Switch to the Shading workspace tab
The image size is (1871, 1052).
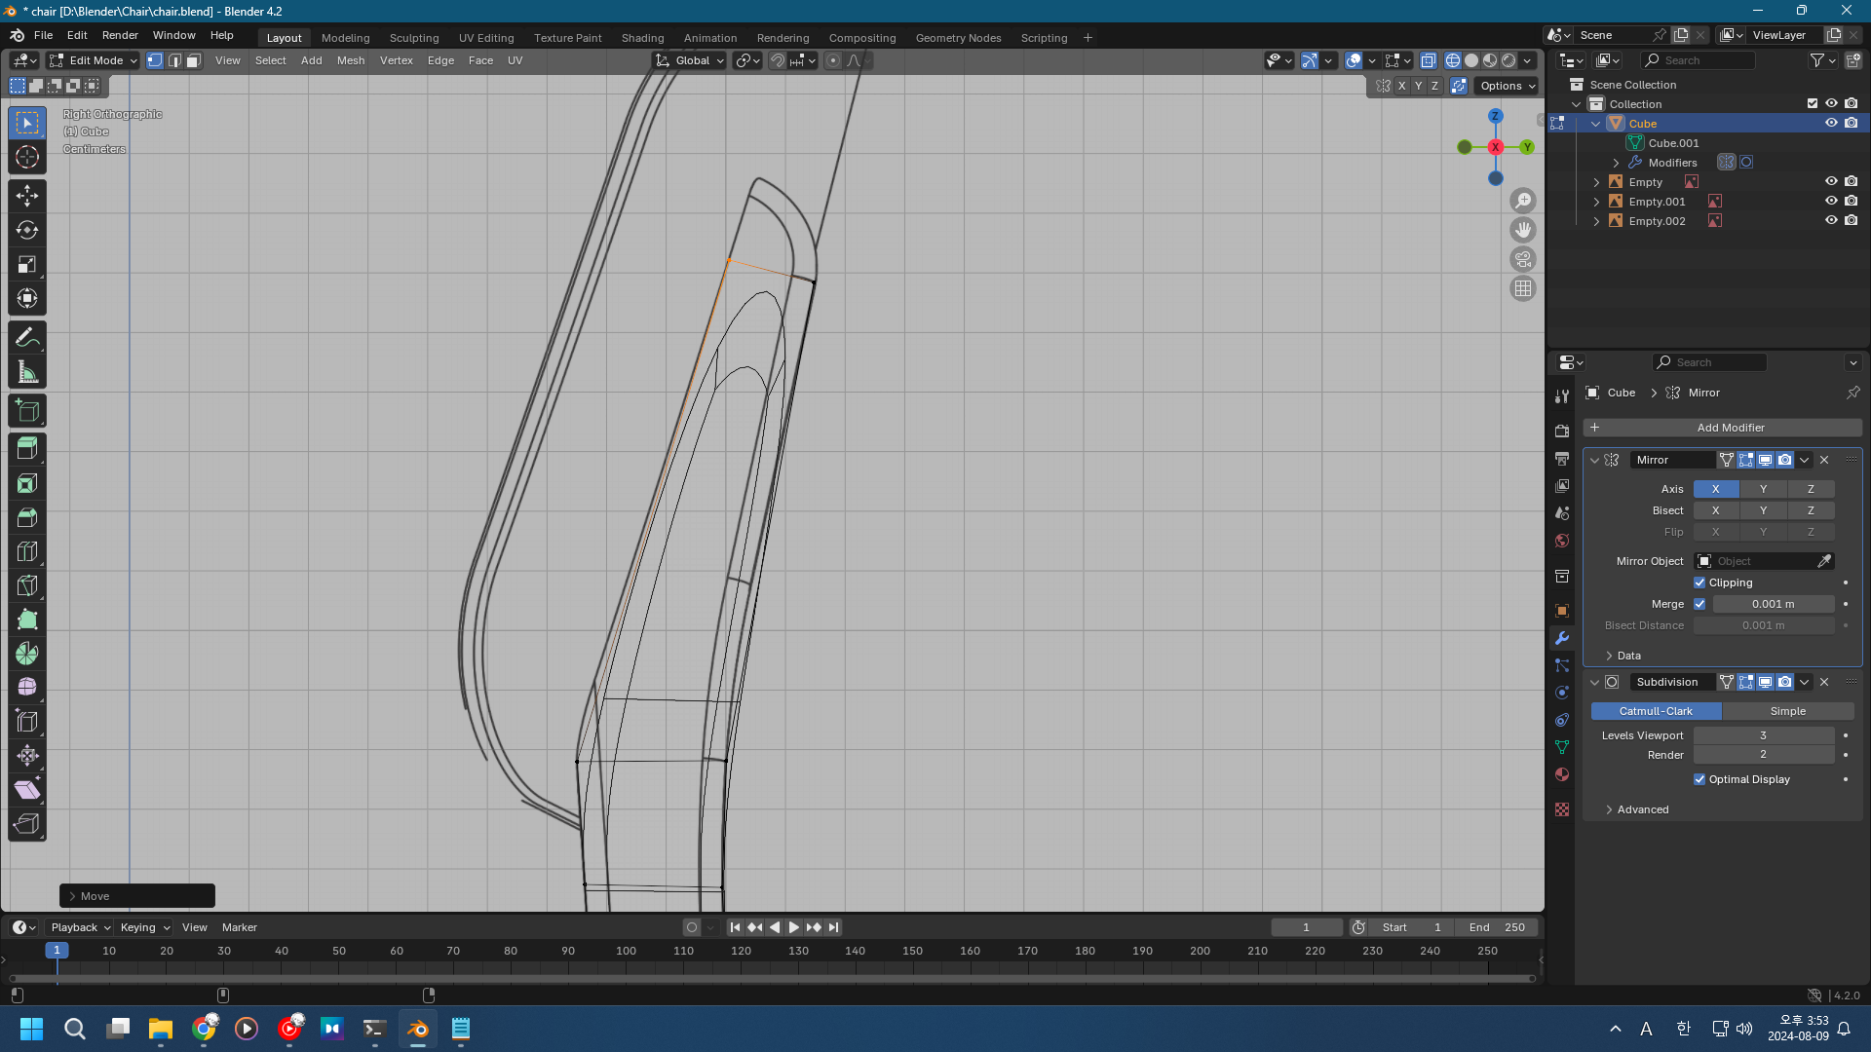pos(642,38)
